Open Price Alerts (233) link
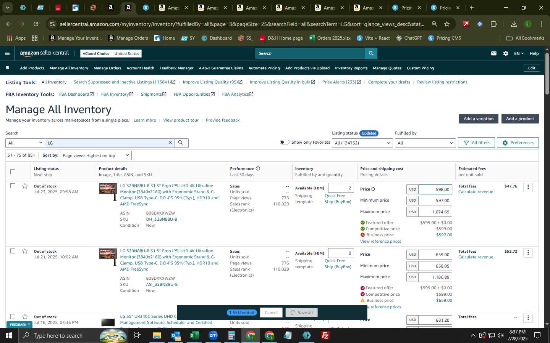Viewport: 550px width, 343px height. click(341, 82)
